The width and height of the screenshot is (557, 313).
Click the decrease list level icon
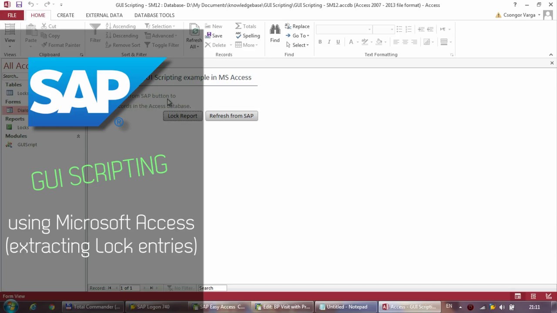430,29
